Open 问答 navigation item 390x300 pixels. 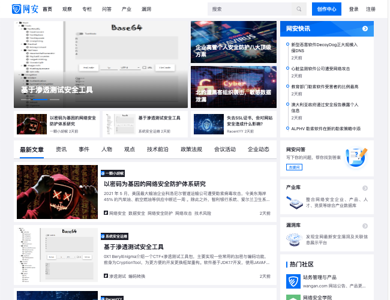(x=106, y=9)
